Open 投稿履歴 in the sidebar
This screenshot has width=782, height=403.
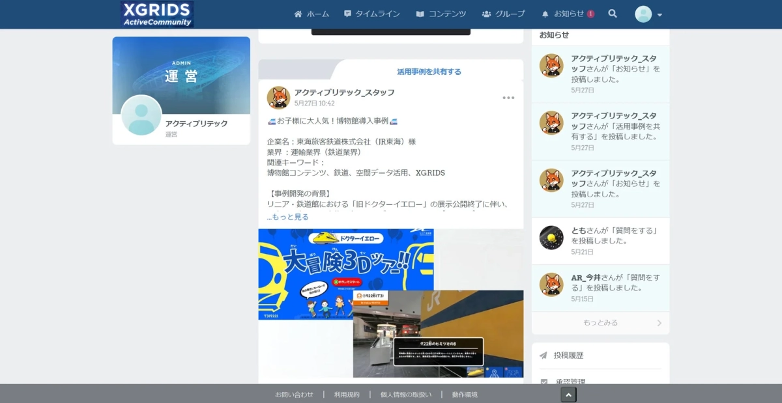(568, 355)
